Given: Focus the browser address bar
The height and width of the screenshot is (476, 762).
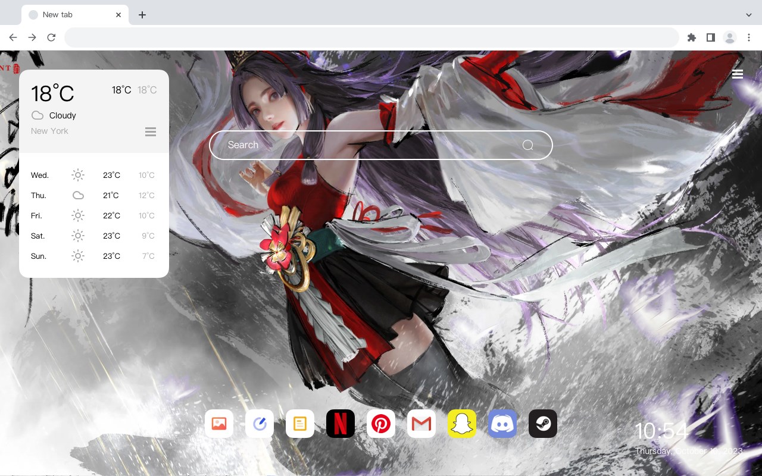Looking at the screenshot, I should tap(371, 37).
